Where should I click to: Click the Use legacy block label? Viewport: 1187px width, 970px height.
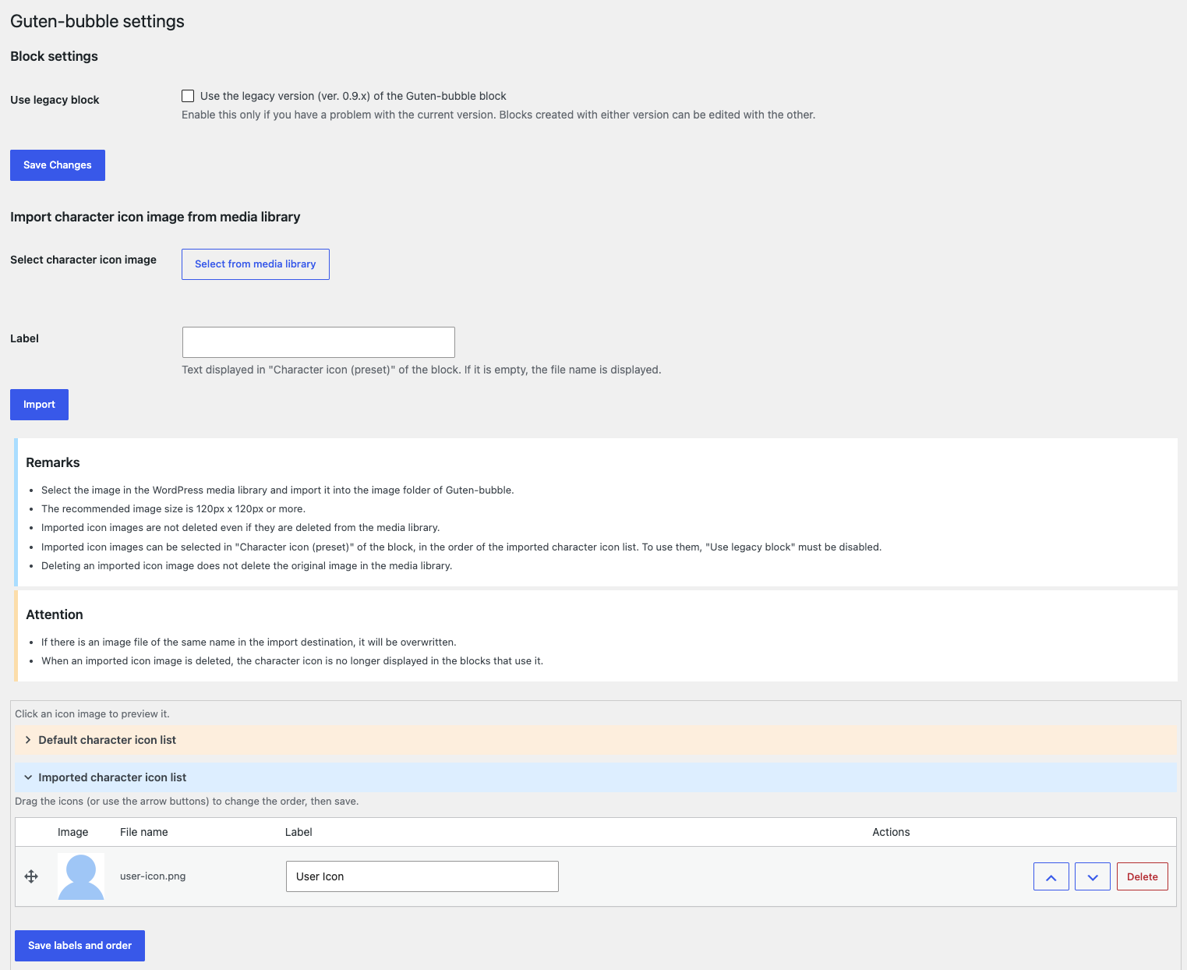(55, 100)
